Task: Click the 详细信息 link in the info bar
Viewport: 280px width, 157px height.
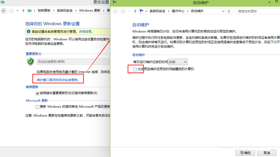Action: pos(86,32)
